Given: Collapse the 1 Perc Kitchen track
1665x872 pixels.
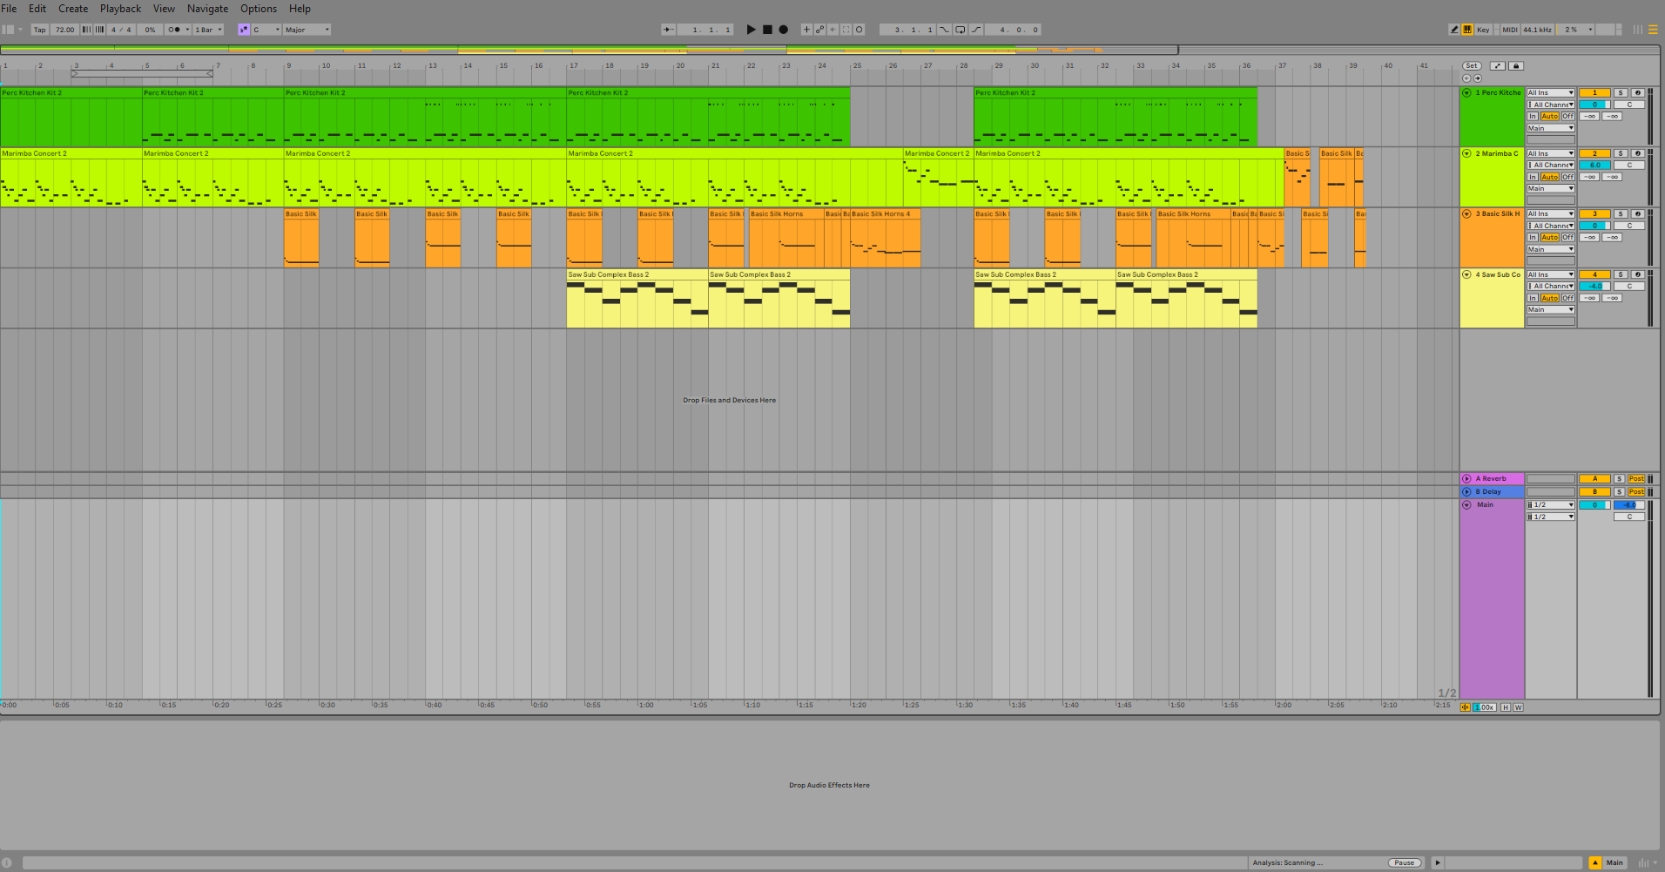Looking at the screenshot, I should tap(1466, 92).
